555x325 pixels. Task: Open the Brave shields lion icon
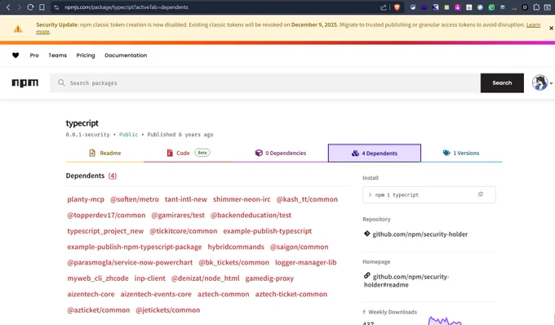pos(397,7)
